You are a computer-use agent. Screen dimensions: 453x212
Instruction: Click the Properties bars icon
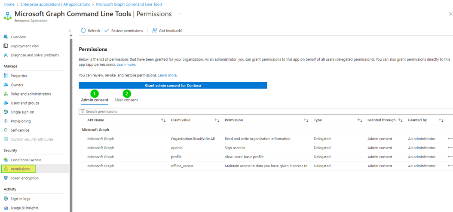point(6,76)
